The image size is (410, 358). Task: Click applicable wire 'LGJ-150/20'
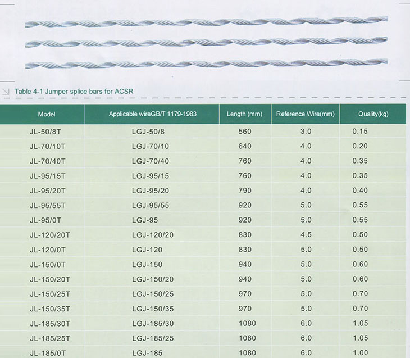(153, 279)
